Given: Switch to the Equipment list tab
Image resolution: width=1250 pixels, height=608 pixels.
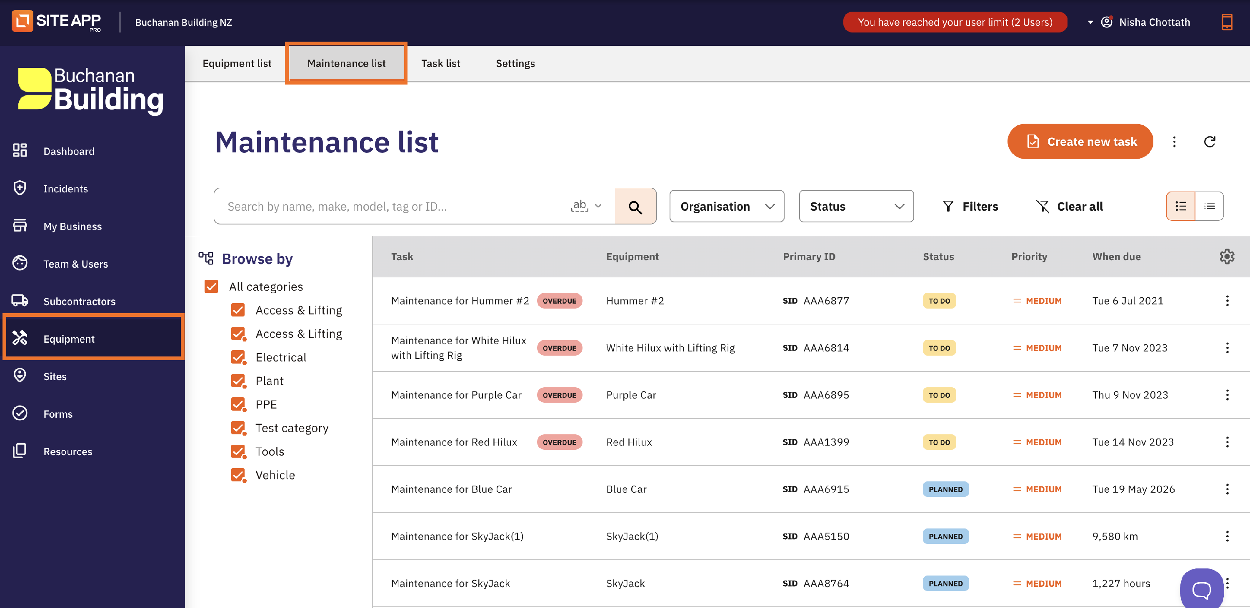Looking at the screenshot, I should (x=237, y=63).
